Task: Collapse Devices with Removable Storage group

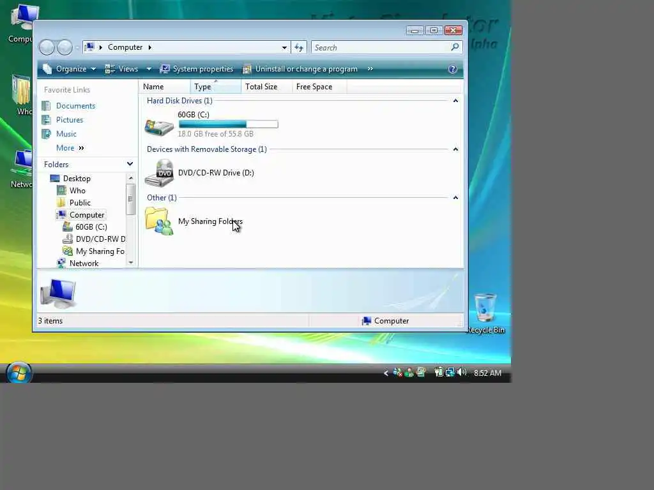Action: tap(455, 149)
